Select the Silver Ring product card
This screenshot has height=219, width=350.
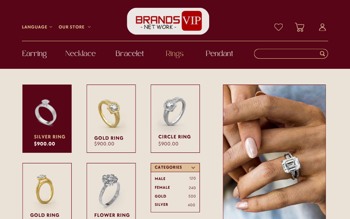click(x=47, y=119)
